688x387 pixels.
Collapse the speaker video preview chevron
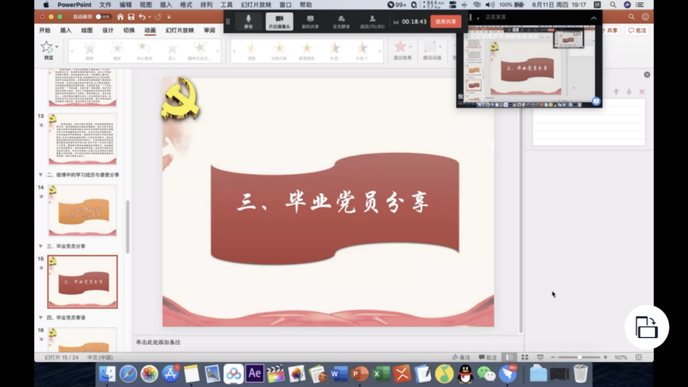(593, 17)
